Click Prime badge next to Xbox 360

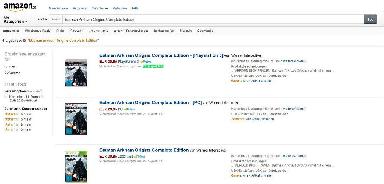coord(140,156)
